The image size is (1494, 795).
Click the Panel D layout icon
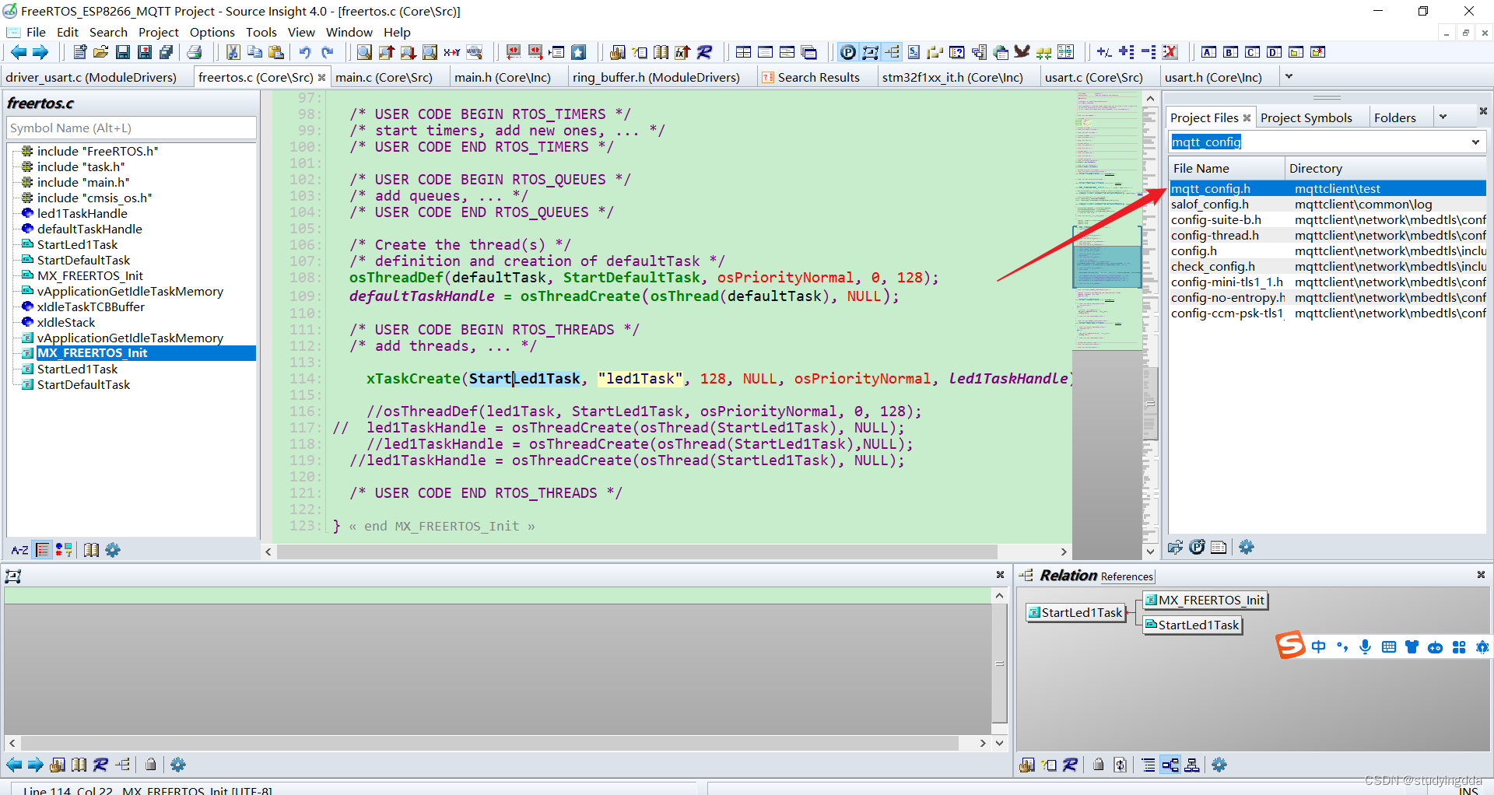click(1274, 52)
